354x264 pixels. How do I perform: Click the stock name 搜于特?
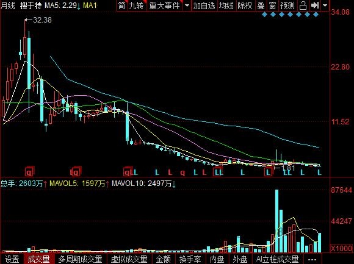pyautogui.click(x=31, y=5)
